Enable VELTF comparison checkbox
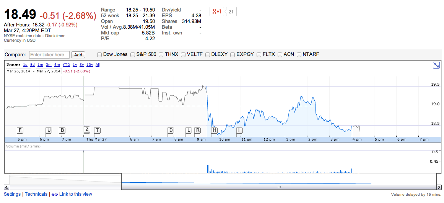 point(183,55)
